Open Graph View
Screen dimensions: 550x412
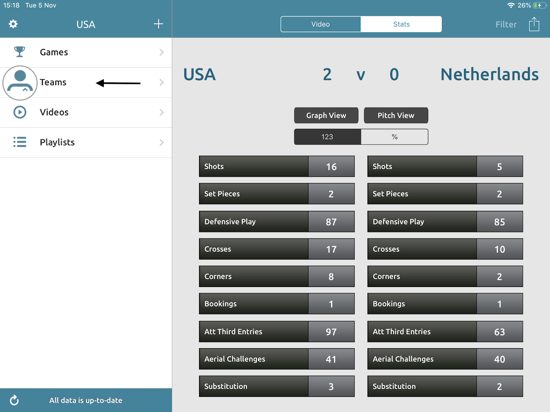point(326,115)
